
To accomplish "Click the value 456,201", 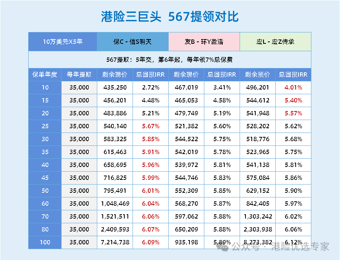I will pos(115,100).
